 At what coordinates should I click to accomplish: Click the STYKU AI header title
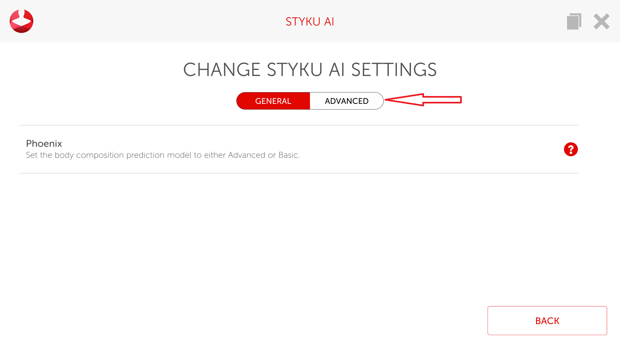point(310,22)
